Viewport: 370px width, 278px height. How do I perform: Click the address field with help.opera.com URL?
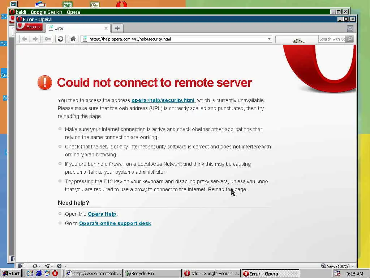point(176,39)
